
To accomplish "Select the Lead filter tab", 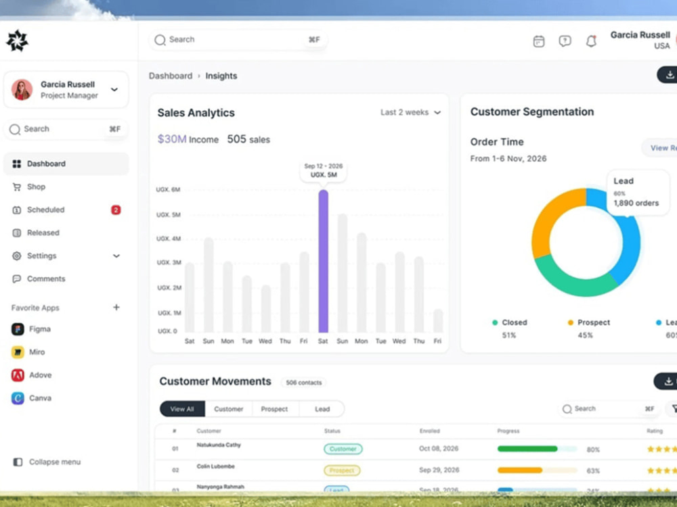I will click(322, 409).
